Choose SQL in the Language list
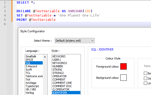This screenshot has width=151, height=95. tap(34, 63)
